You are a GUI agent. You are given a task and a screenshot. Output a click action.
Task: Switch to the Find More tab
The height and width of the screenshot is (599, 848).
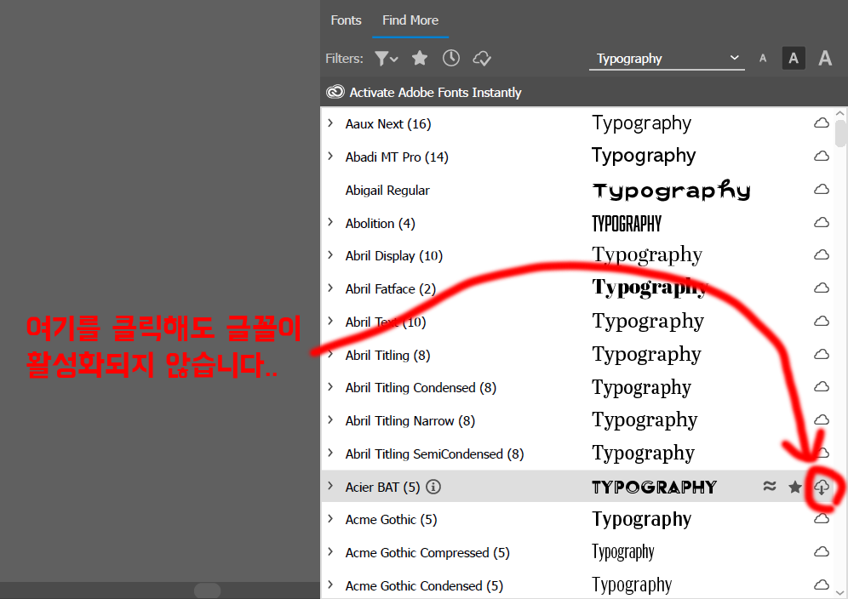coord(410,20)
